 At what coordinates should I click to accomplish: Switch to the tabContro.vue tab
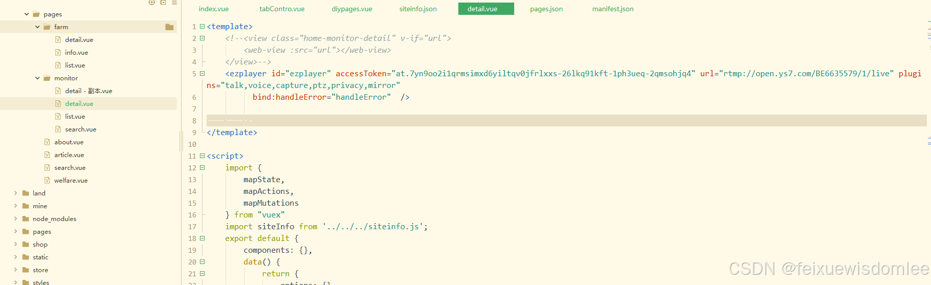pyautogui.click(x=282, y=9)
